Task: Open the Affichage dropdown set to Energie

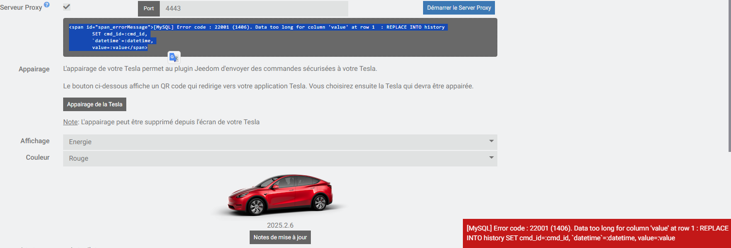Action: click(280, 142)
